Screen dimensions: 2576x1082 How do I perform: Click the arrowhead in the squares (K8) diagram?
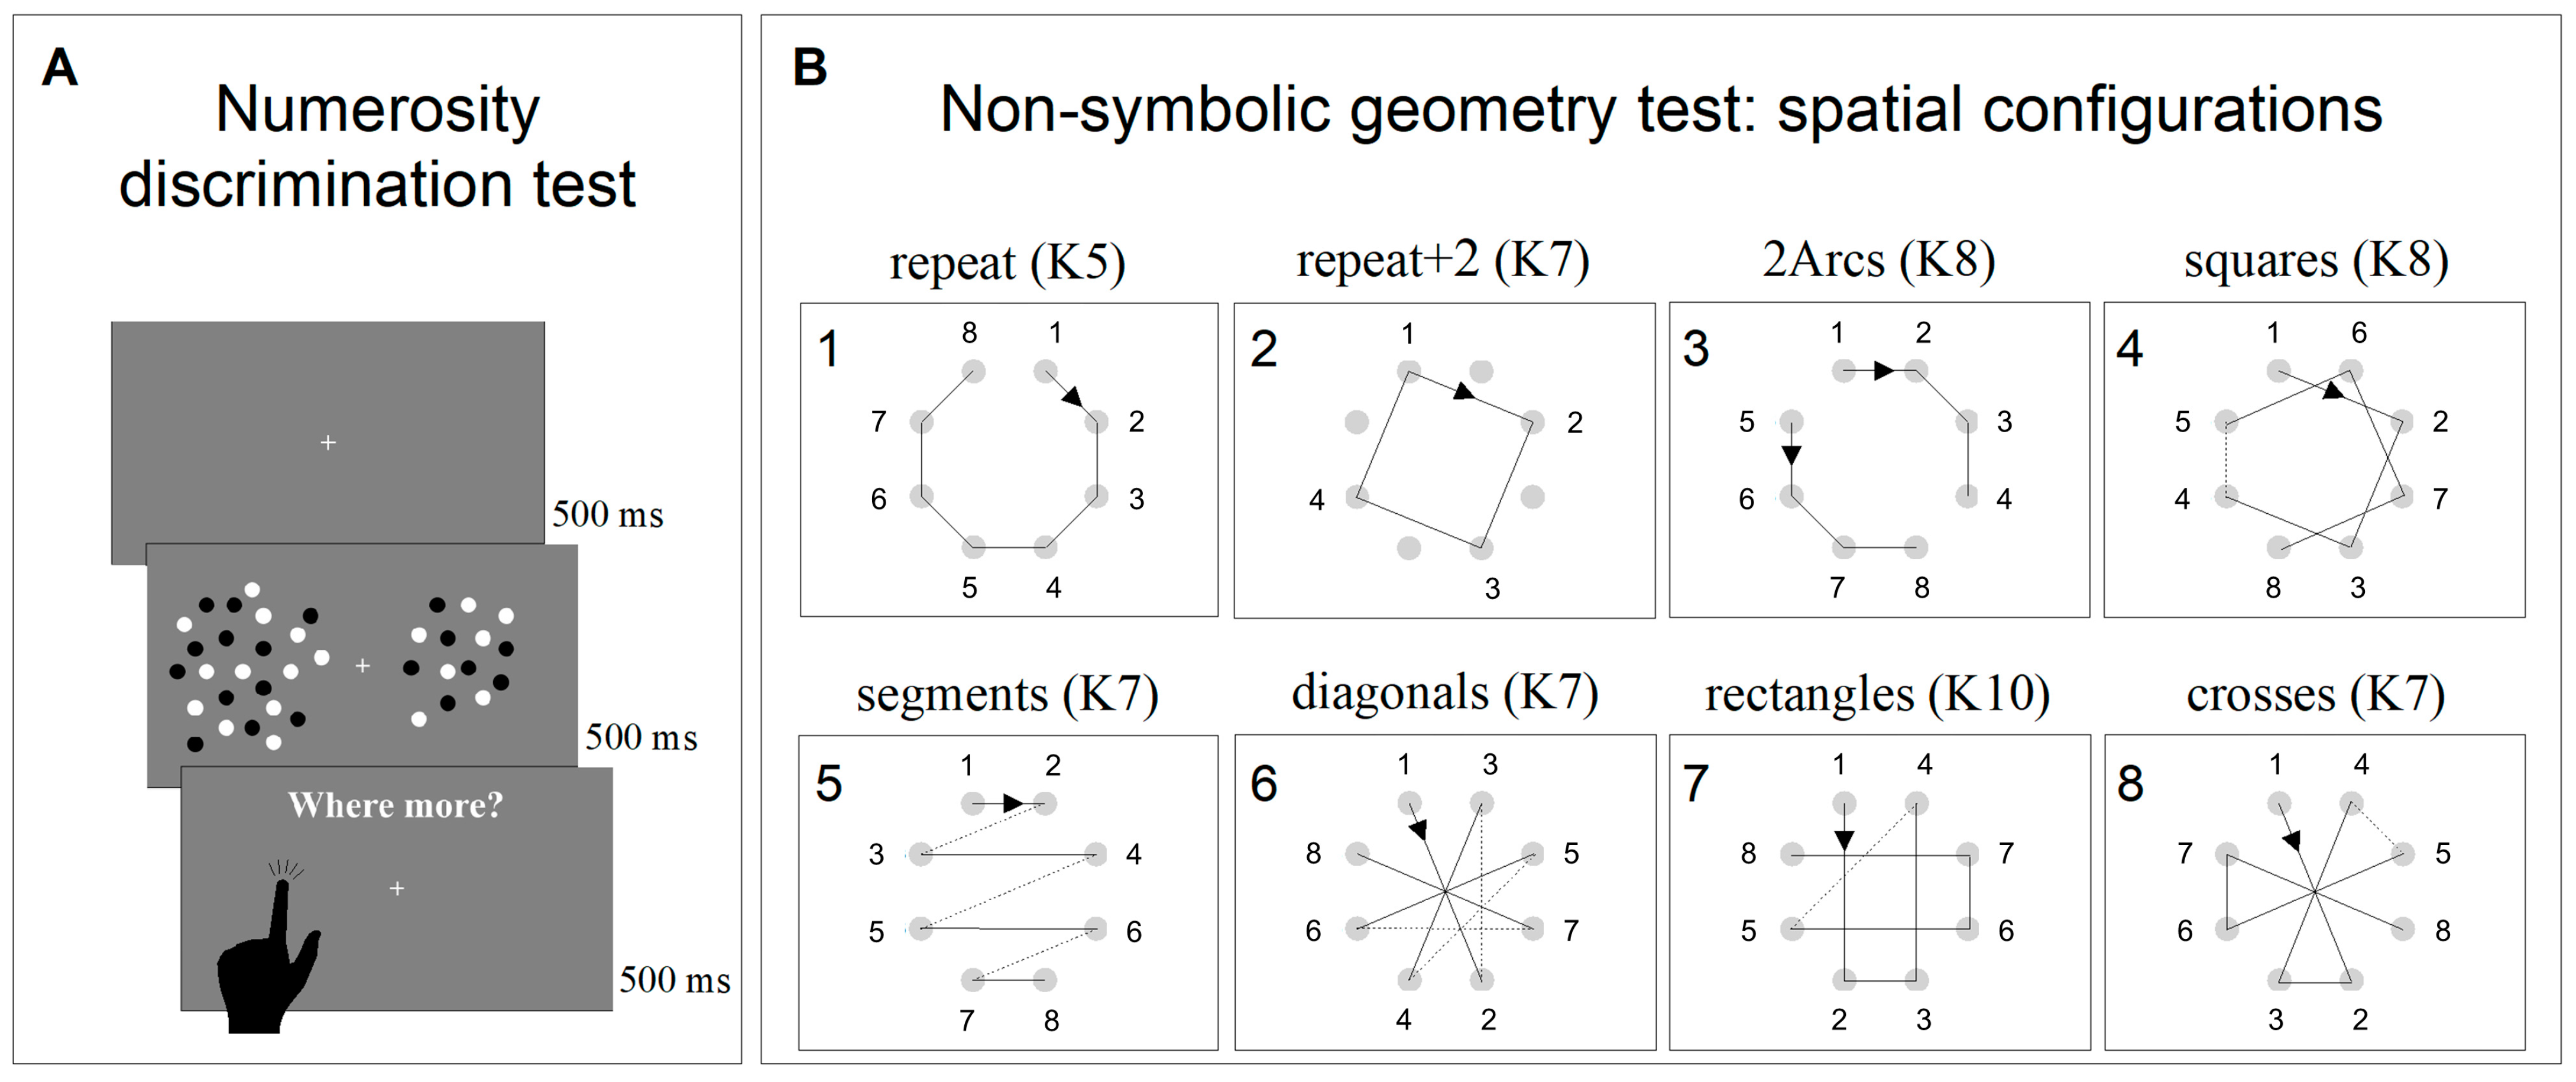tap(2332, 391)
